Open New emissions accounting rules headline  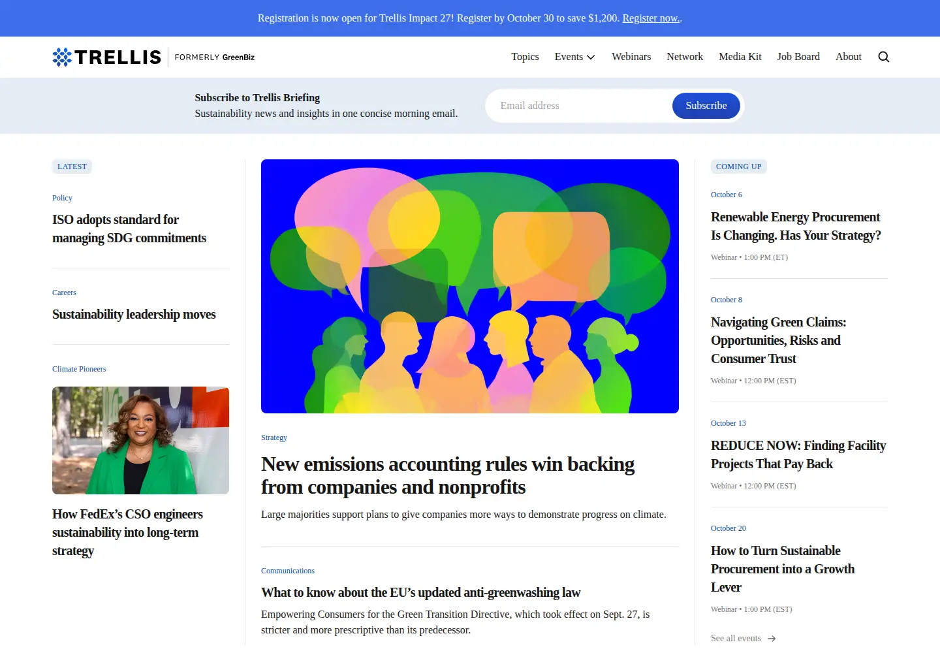pos(448,475)
